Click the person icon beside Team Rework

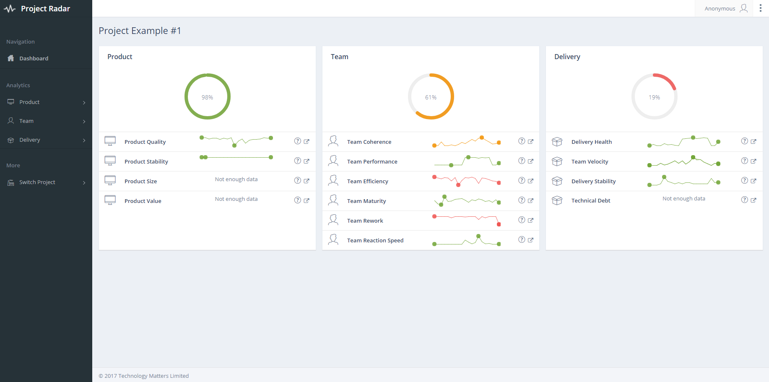[333, 220]
